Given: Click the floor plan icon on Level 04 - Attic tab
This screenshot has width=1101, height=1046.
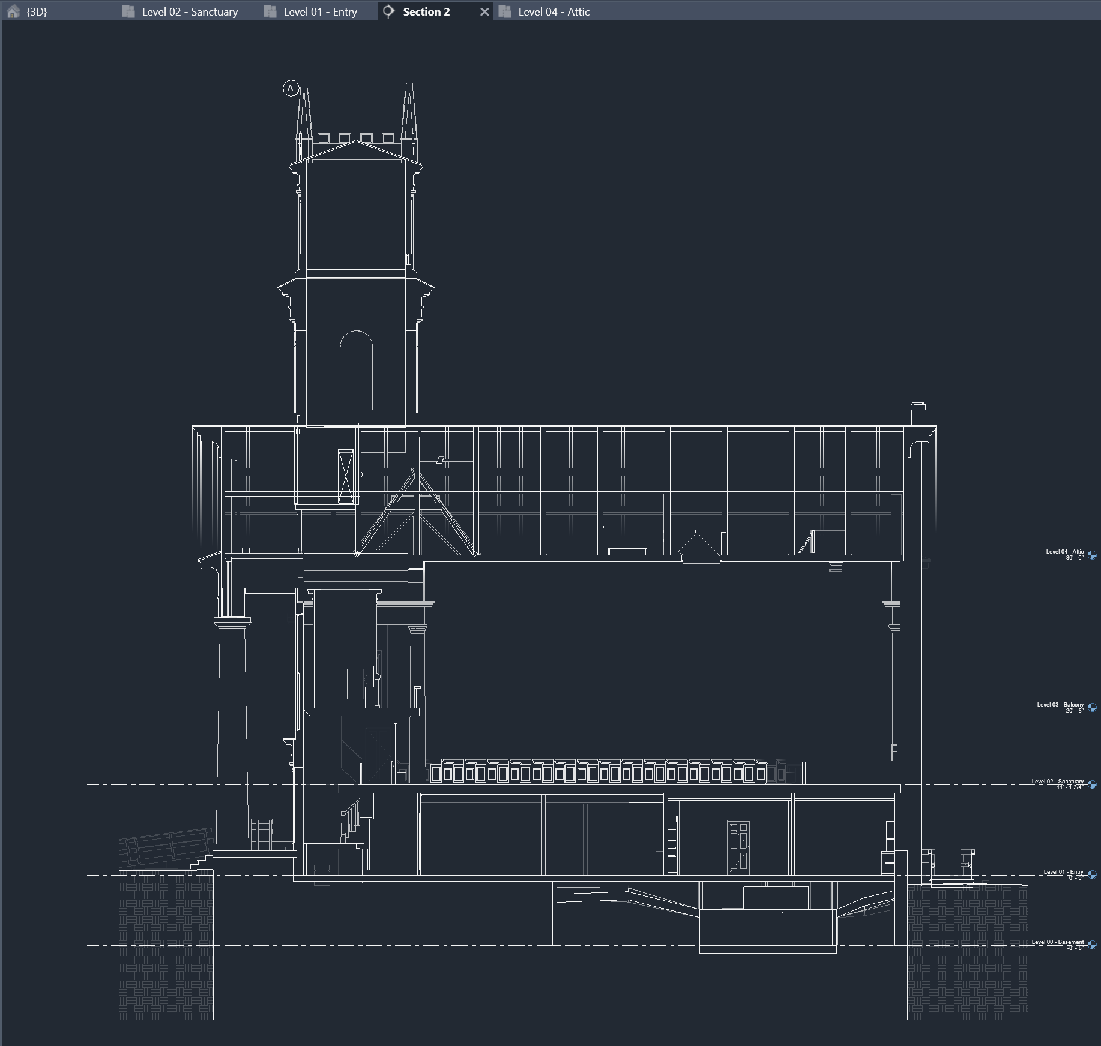Looking at the screenshot, I should coord(504,11).
